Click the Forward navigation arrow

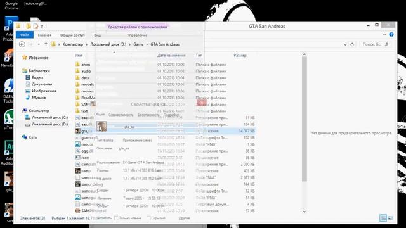coord(31,44)
